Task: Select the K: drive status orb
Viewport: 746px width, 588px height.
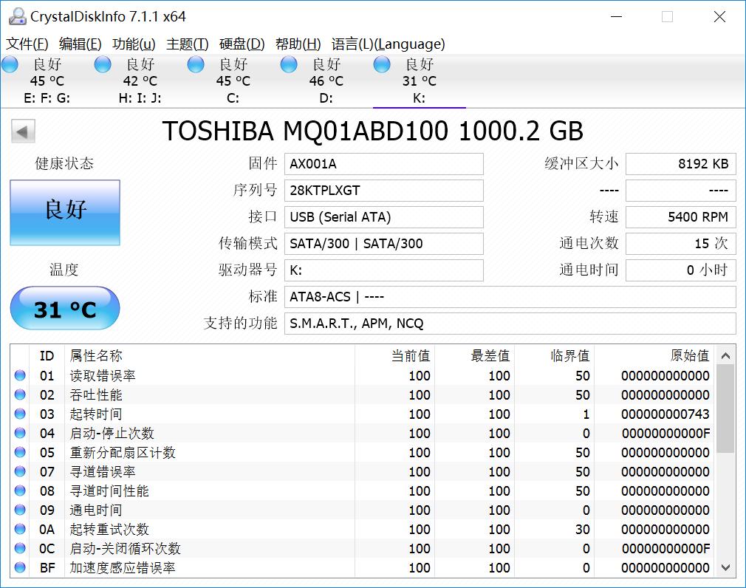Action: coord(382,65)
